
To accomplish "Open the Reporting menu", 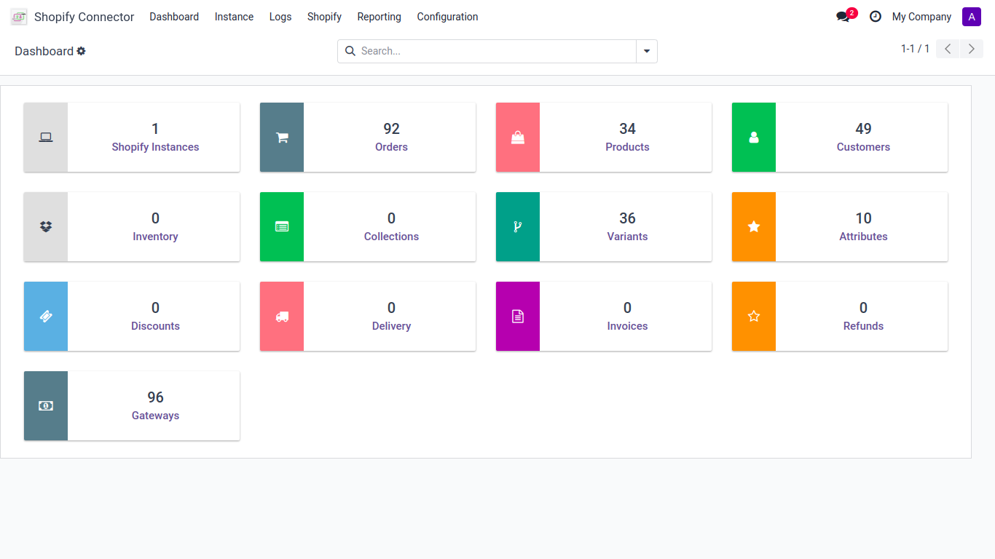I will (379, 17).
